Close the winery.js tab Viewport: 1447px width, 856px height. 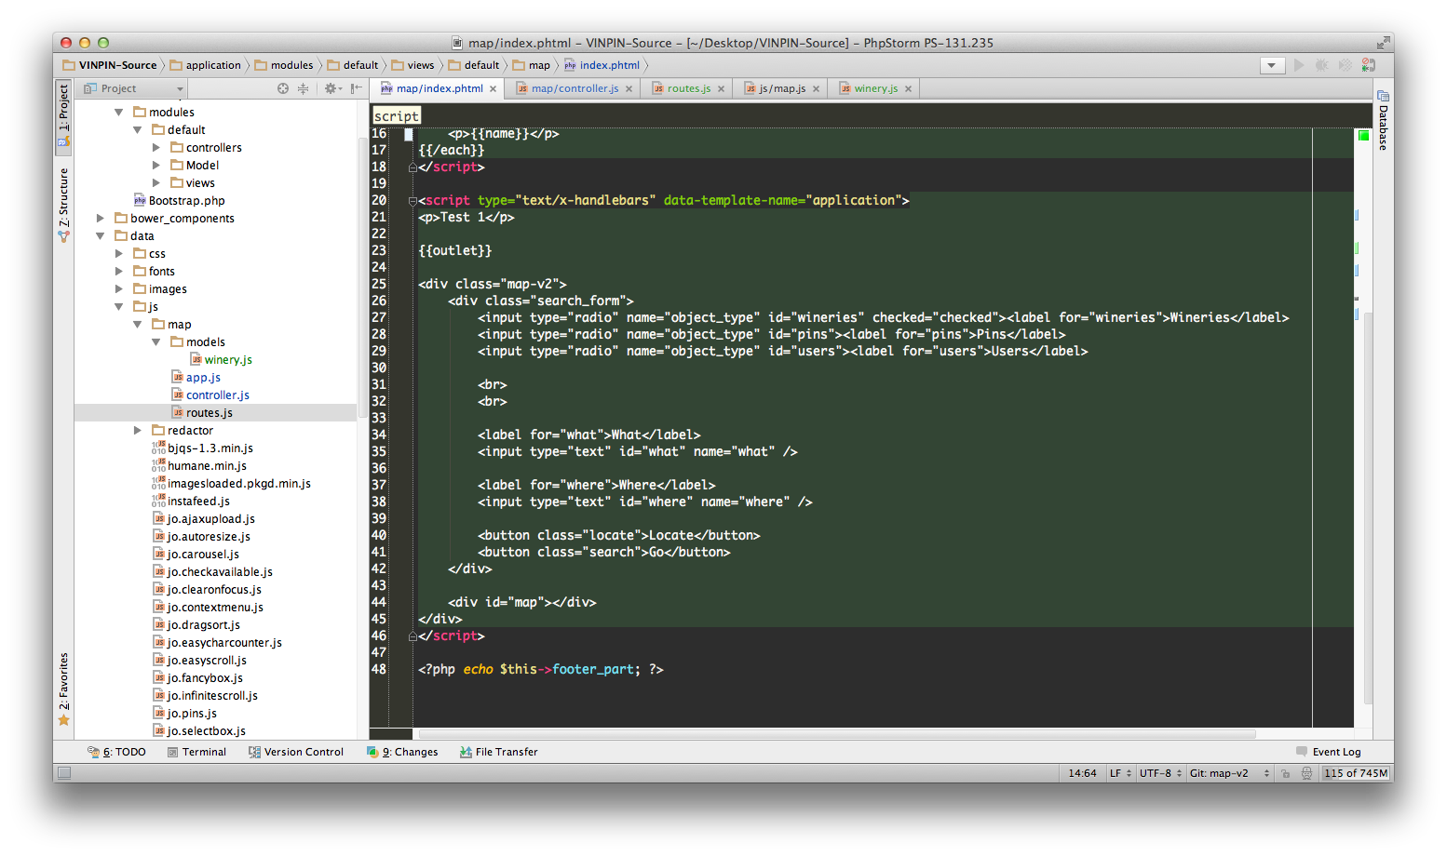click(x=908, y=89)
